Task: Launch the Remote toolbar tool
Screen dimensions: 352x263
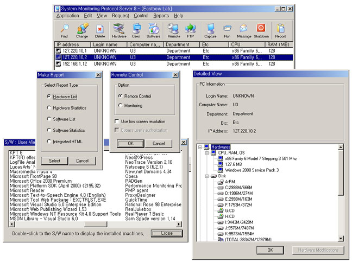Action: [173, 30]
